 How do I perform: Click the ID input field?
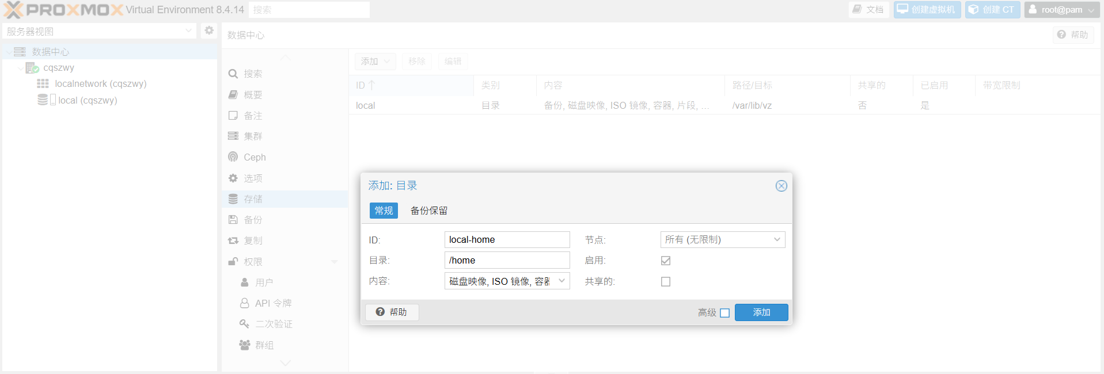coord(507,239)
